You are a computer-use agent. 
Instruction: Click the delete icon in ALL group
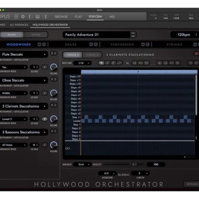(146, 63)
